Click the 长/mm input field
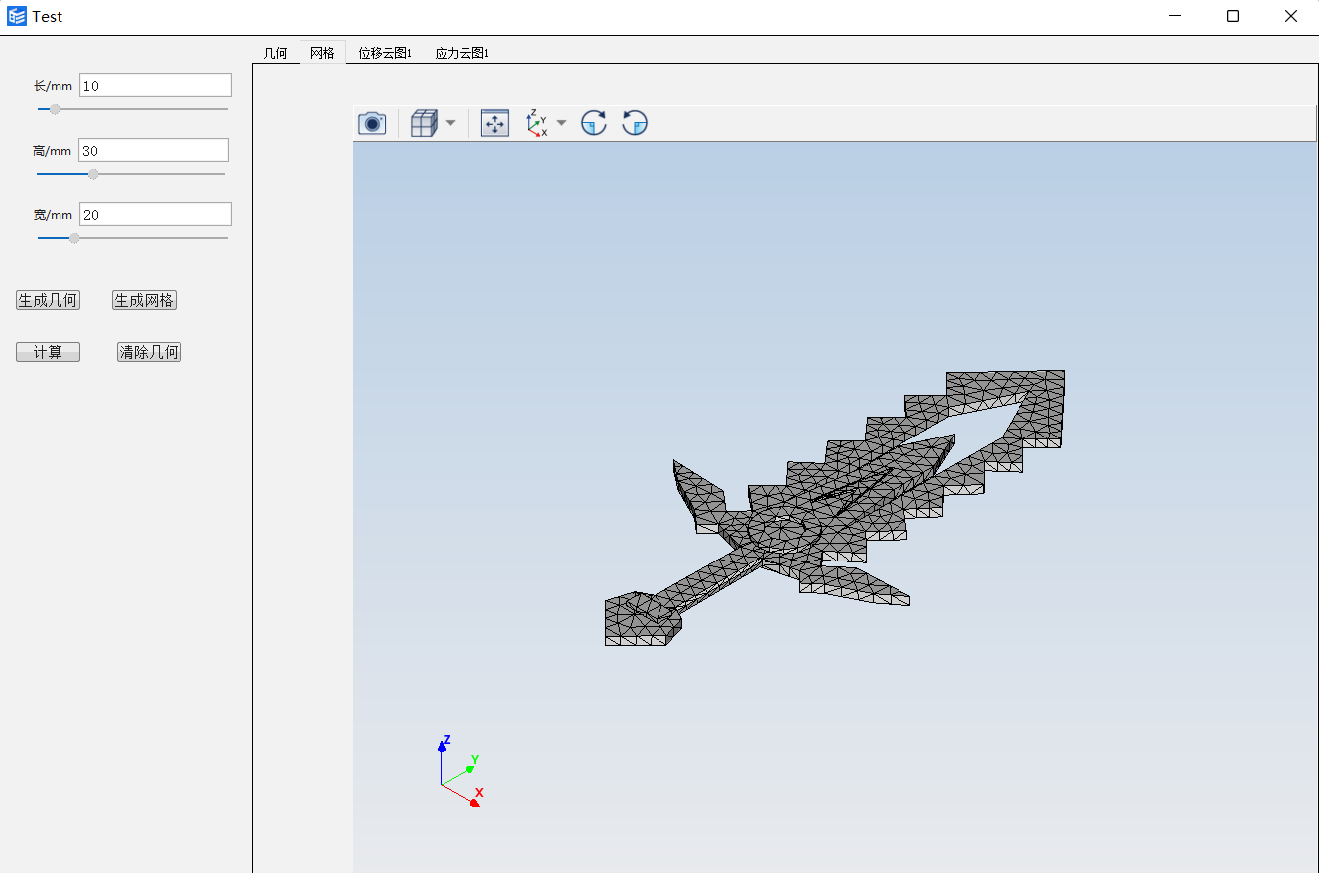1319x873 pixels. coord(156,85)
